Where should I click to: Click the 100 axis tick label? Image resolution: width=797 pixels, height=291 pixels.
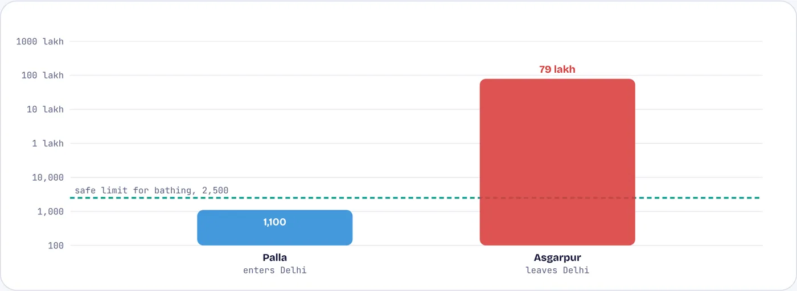coord(56,246)
